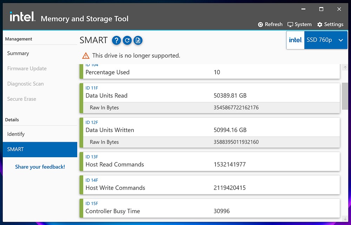
Task: Open Settings with gear icon
Action: 330,25
